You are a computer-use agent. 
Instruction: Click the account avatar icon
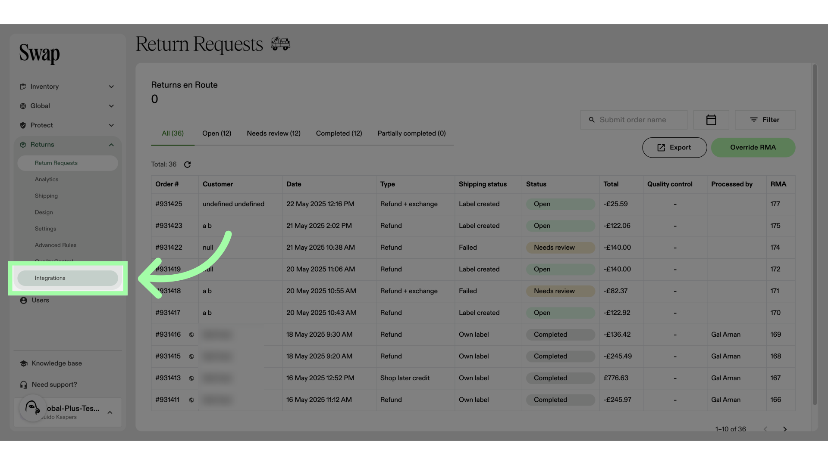pos(32,408)
